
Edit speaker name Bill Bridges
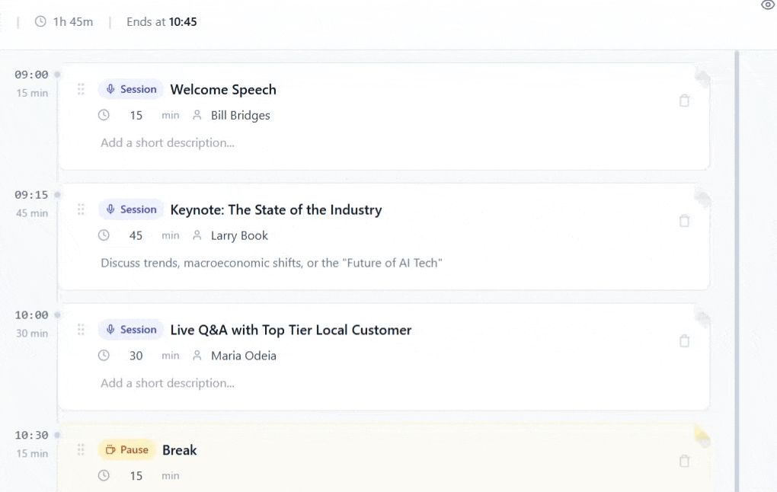[x=240, y=116]
